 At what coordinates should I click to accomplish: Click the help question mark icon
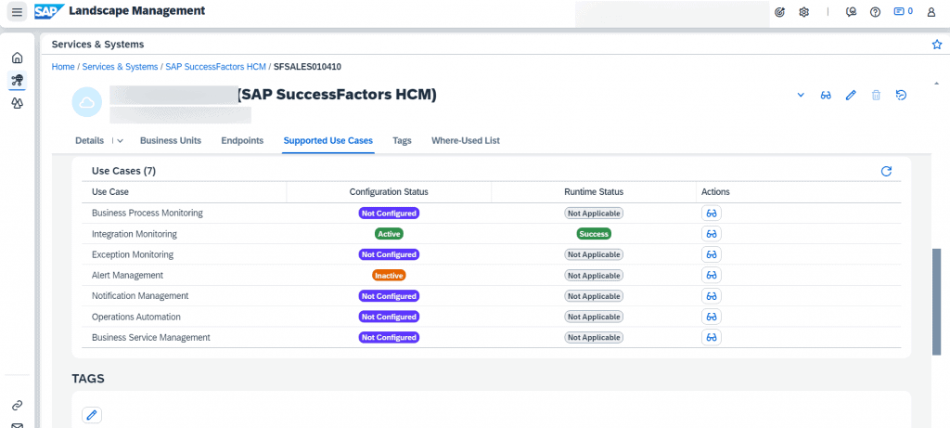(x=875, y=11)
